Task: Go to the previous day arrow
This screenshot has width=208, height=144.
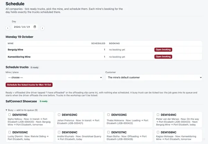Action: click(8, 28)
